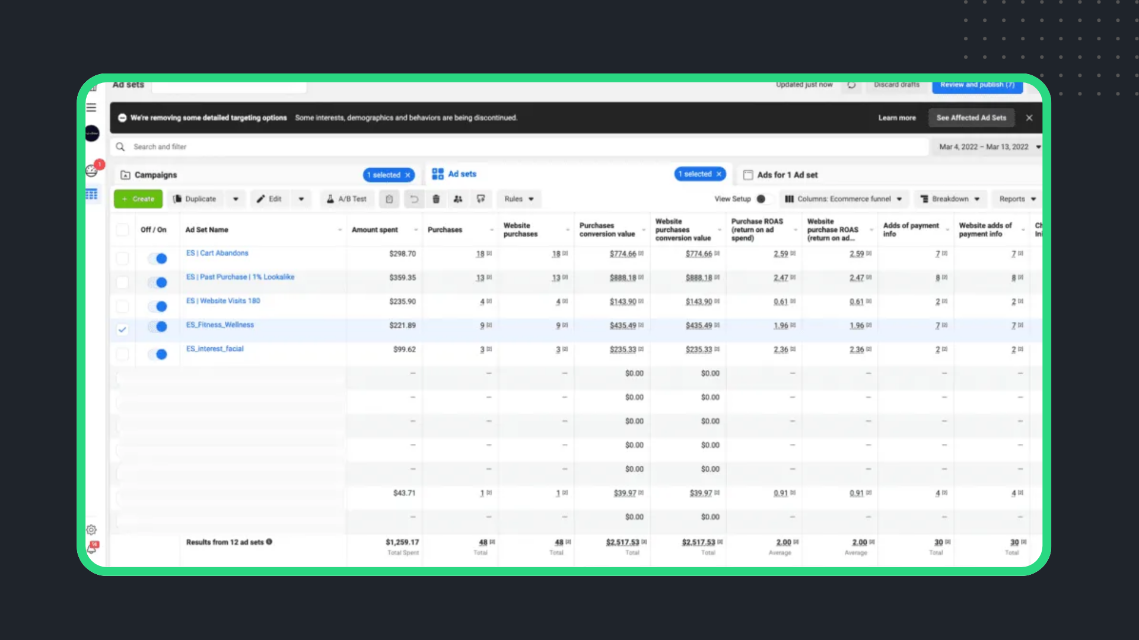Click the undo arrow icon

pos(414,199)
